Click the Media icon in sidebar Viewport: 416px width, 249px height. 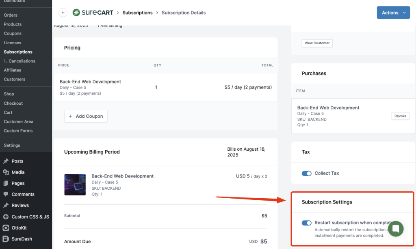pos(6,172)
